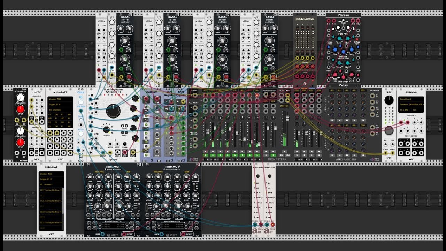Click the blue Decay knob on Plateau
The image size is (446, 251).
(352, 50)
